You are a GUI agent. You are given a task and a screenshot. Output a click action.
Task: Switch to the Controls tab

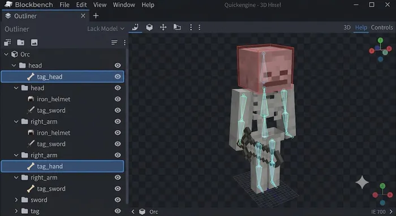click(x=382, y=27)
